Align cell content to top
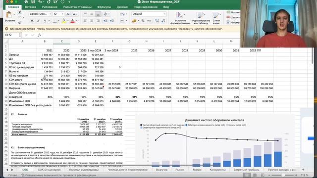317x178 pixels. tap(85, 14)
